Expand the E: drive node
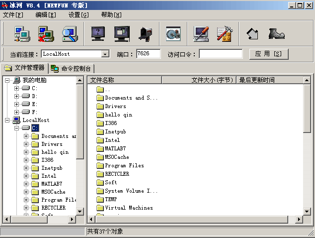315x238 pixels. pos(17,104)
